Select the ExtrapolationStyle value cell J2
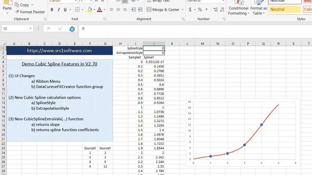Screen dimensions: 312x175 pos(154,53)
